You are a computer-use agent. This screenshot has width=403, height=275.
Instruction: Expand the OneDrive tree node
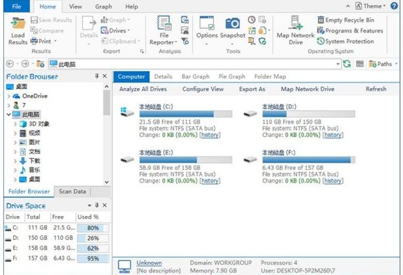[x=8, y=96]
